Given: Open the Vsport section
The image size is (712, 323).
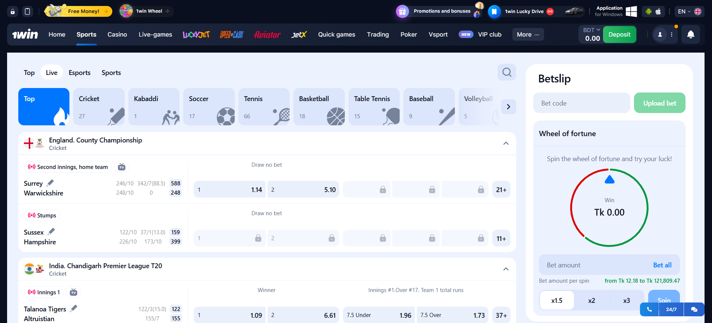Looking at the screenshot, I should tap(438, 34).
